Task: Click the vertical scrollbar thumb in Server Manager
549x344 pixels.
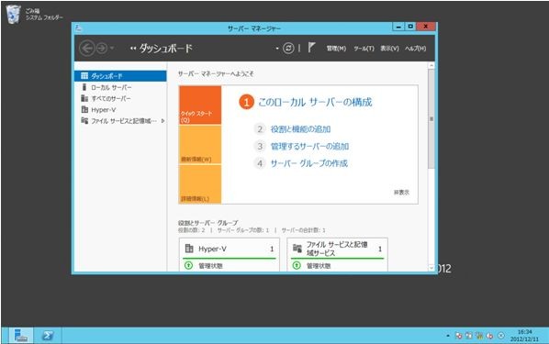Action: tap(431, 119)
